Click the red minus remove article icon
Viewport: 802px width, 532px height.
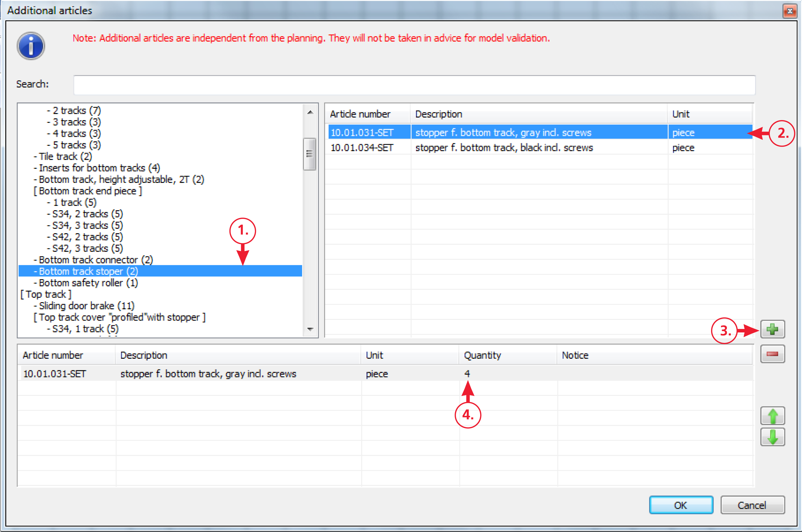(x=772, y=354)
